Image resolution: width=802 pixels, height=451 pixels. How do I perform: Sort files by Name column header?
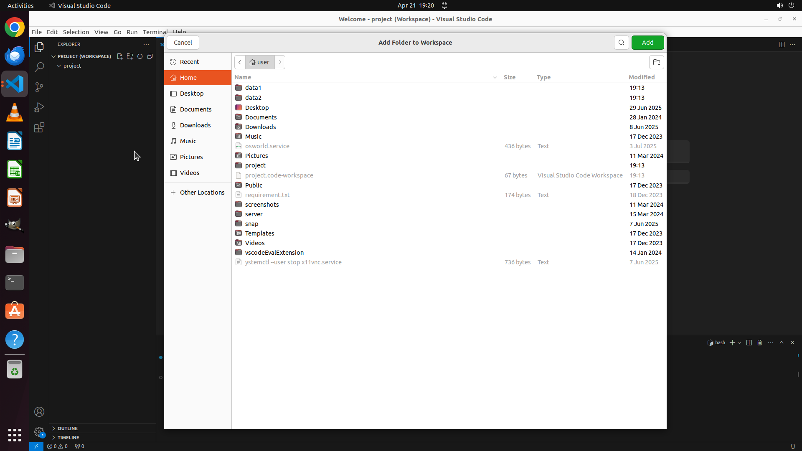point(243,77)
